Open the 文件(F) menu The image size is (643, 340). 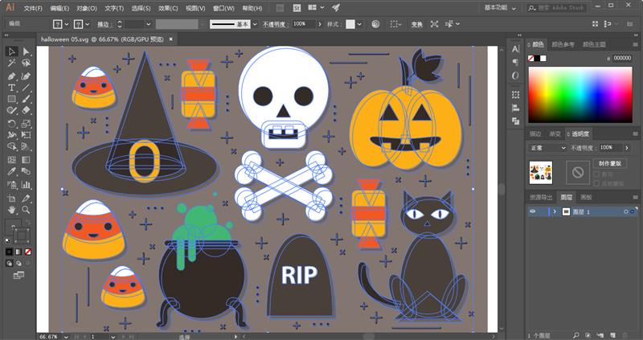(33, 8)
